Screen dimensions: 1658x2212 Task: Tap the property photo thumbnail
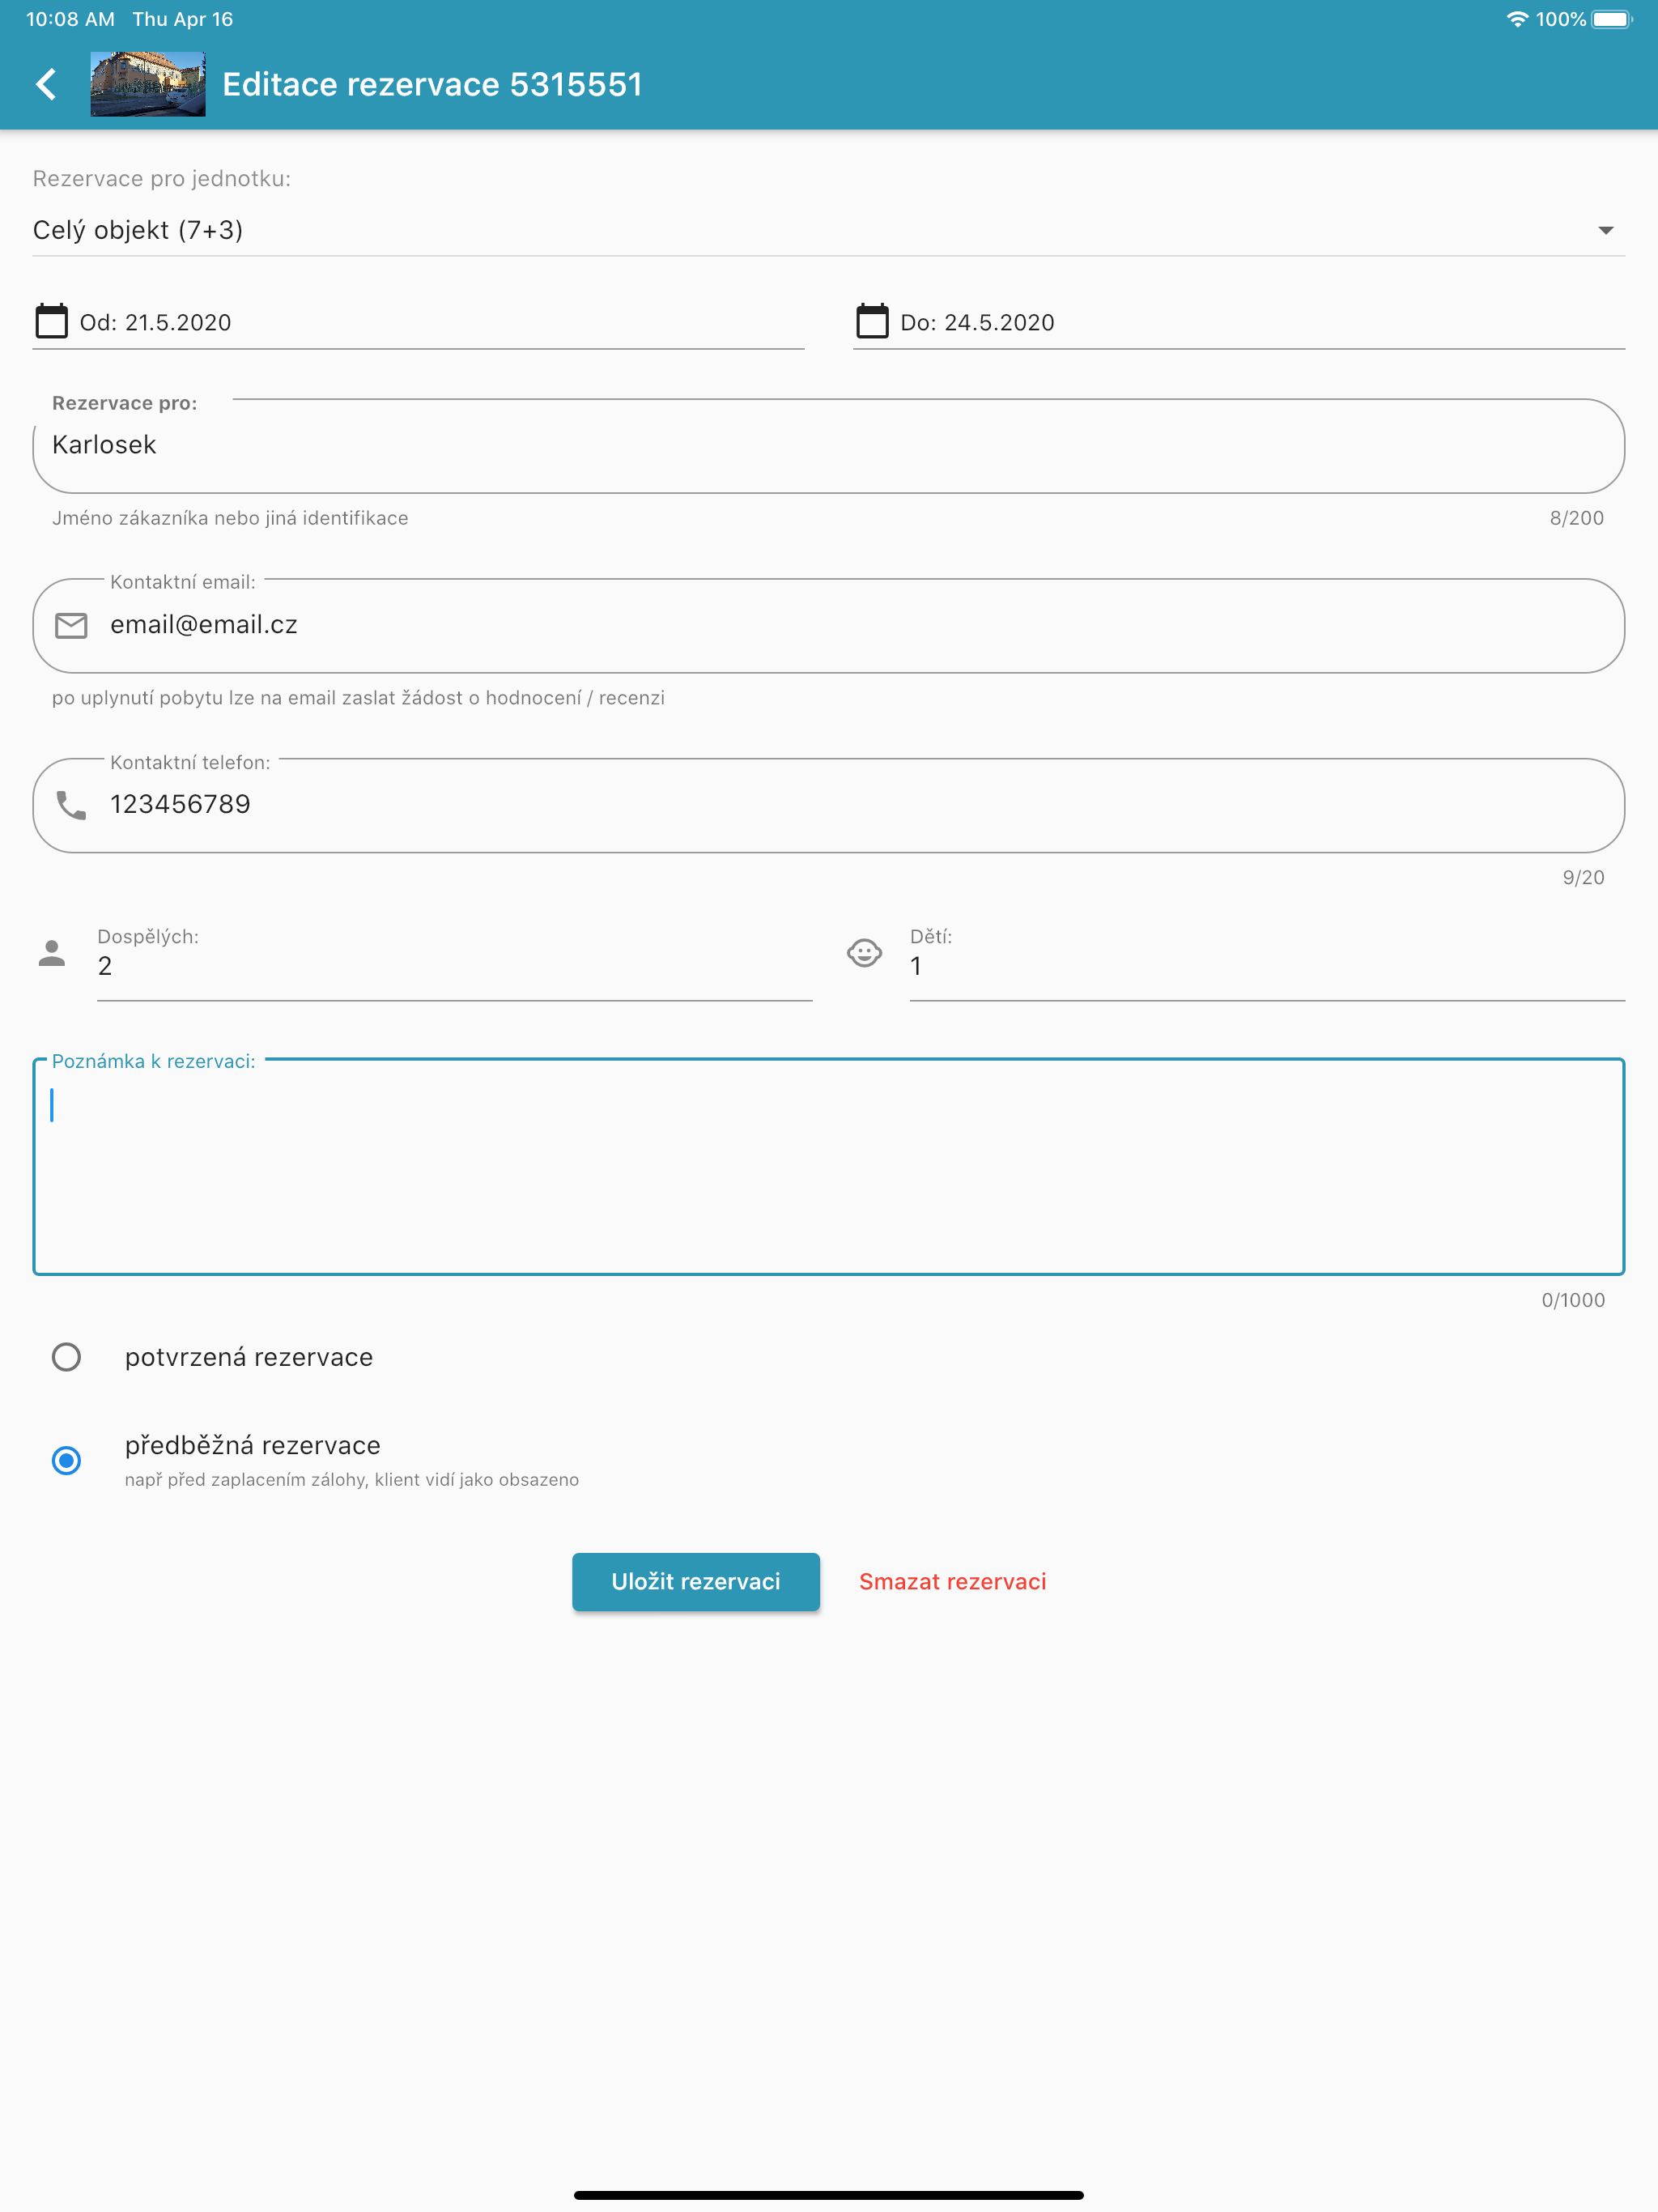click(x=148, y=84)
